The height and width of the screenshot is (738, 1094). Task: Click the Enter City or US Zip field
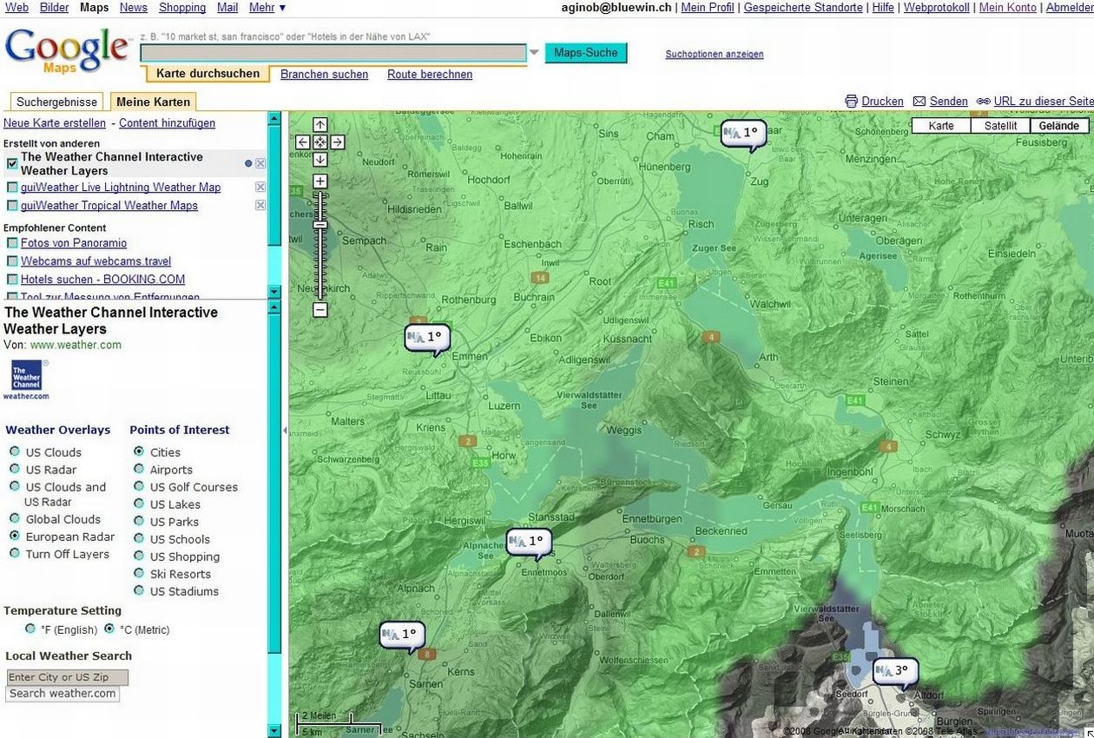click(67, 677)
